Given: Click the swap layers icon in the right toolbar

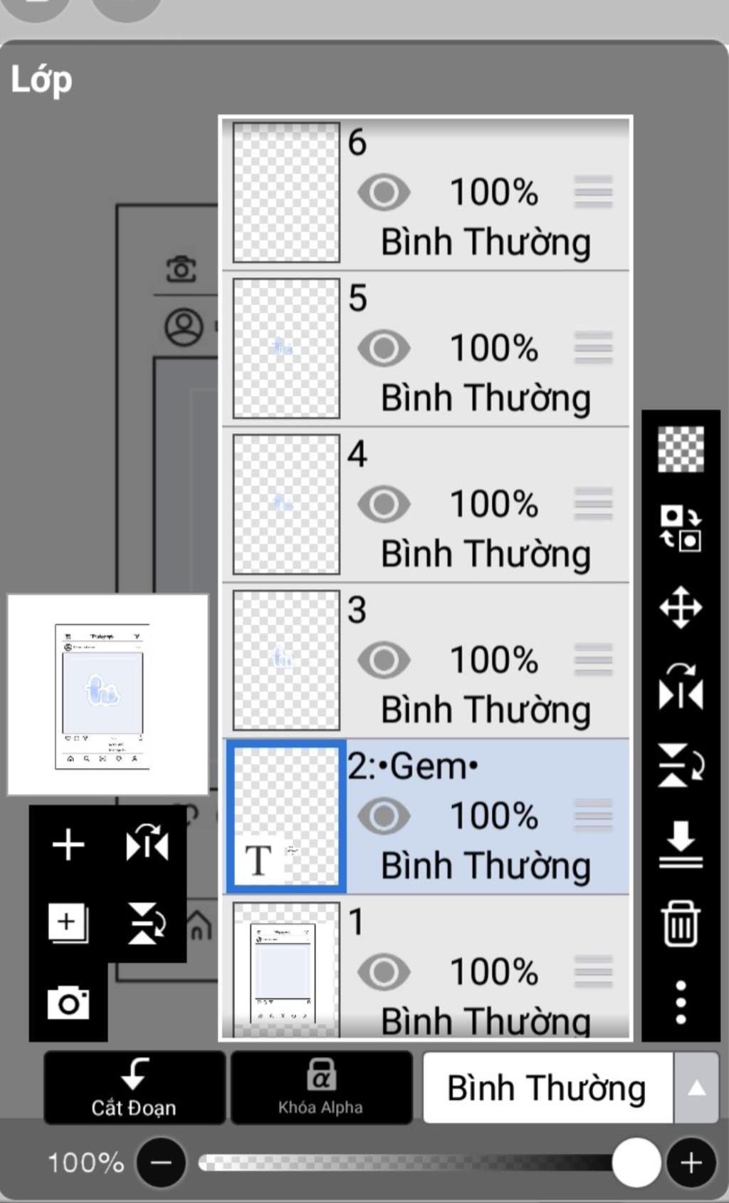Looking at the screenshot, I should pyautogui.click(x=681, y=528).
